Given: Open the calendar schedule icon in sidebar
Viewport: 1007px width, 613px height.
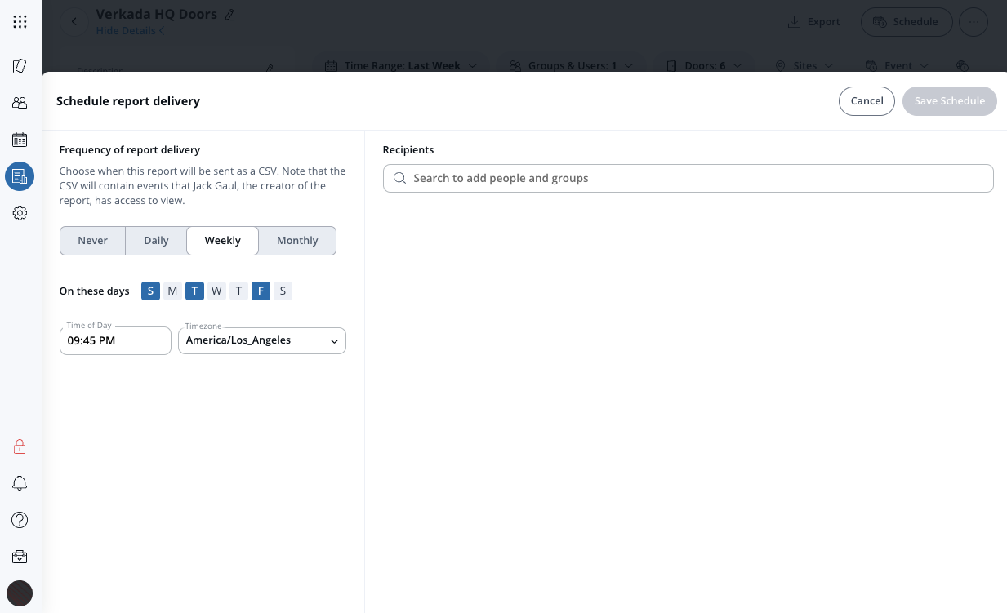Looking at the screenshot, I should (x=20, y=140).
